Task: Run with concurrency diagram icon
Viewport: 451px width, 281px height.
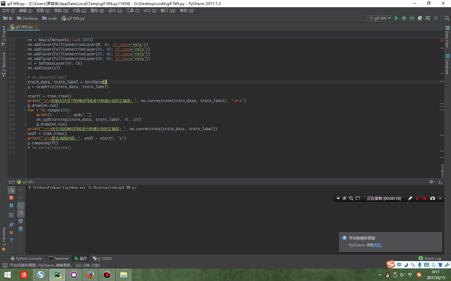Action: [x=428, y=18]
